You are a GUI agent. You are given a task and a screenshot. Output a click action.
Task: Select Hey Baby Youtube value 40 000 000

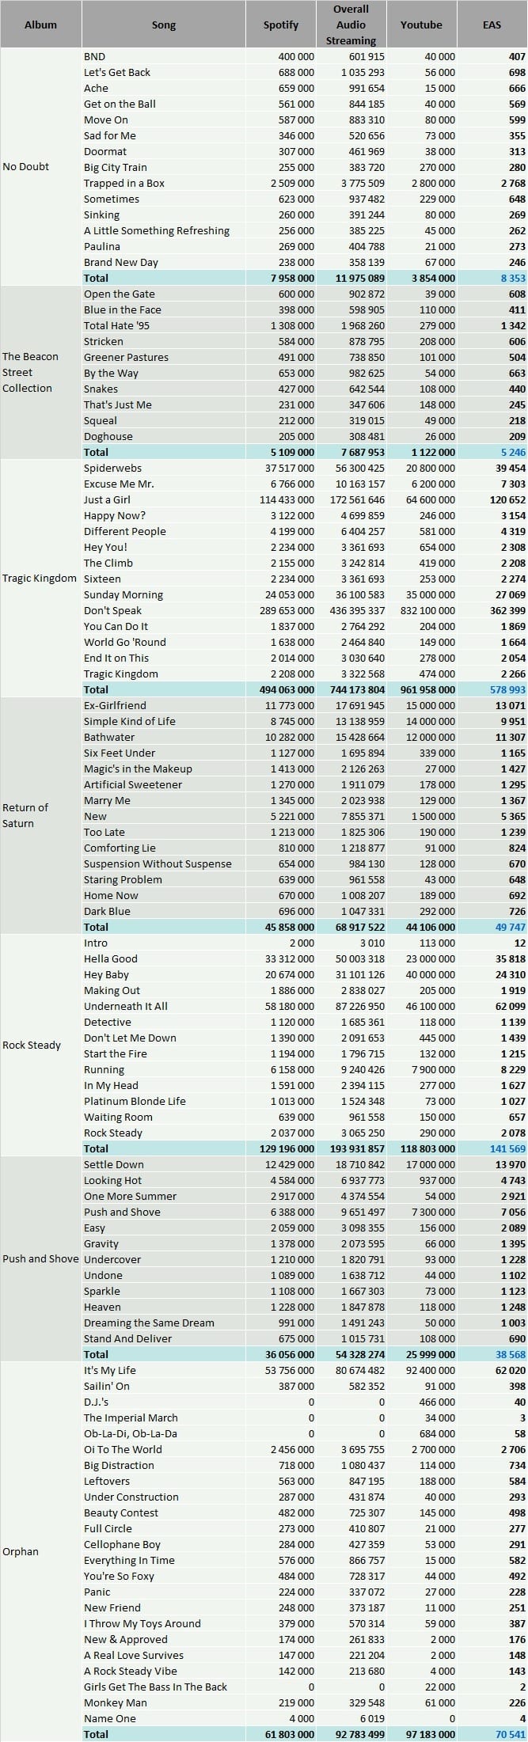point(429,974)
